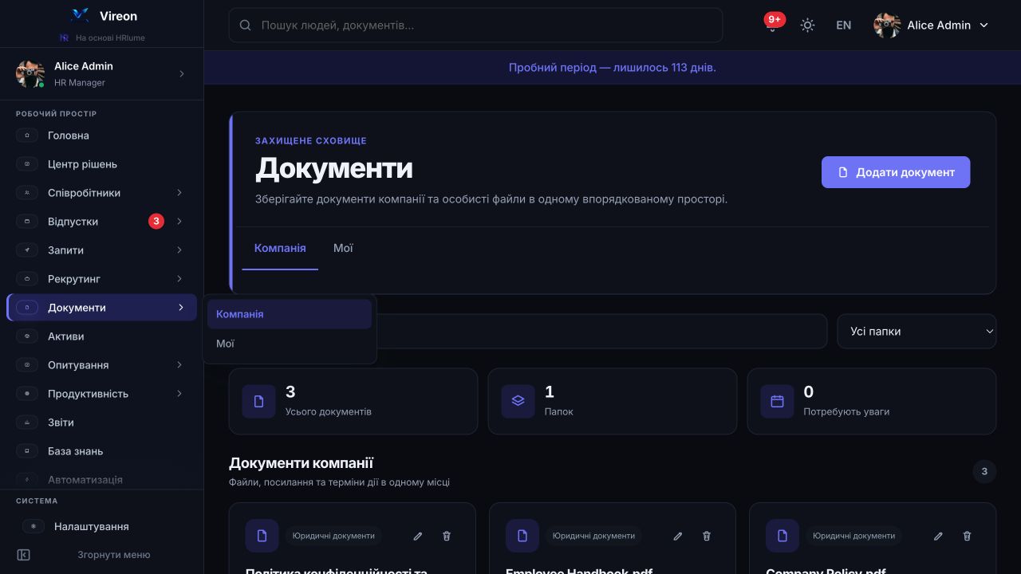Expand the Продуктивність sidebar chevron
This screenshot has width=1021, height=574.
(x=179, y=394)
